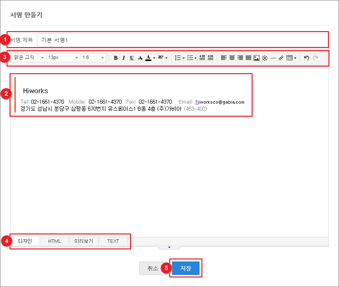Justify text alignment
The image size is (339, 287).
[249, 58]
